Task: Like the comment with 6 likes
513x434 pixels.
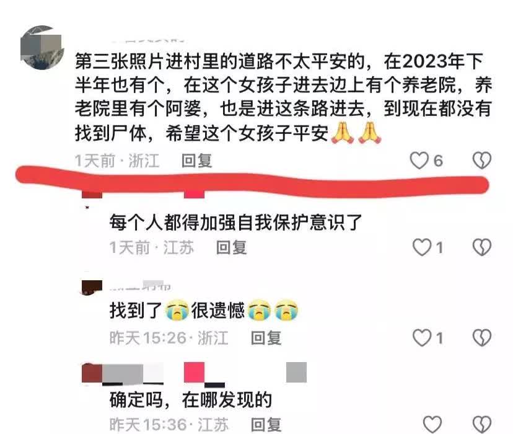Action: [419, 161]
